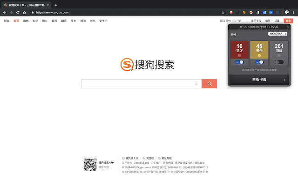Screen dimensions: 298x186
Task: Go back with the browser back arrow
Action: coord(5,13)
